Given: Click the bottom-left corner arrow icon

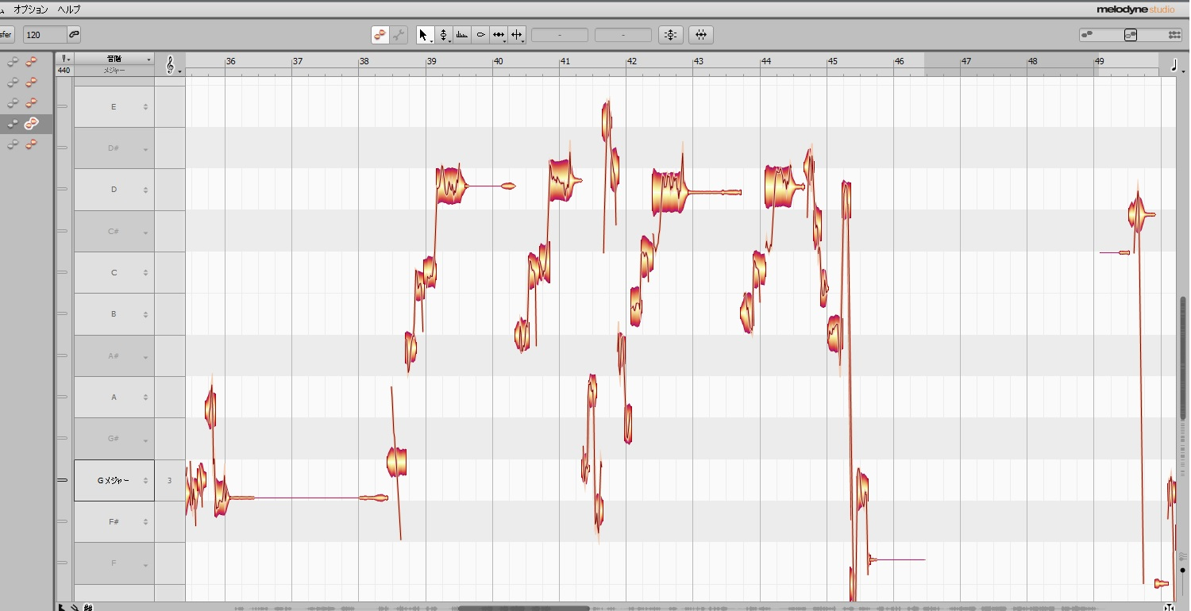Looking at the screenshot, I should tap(62, 607).
